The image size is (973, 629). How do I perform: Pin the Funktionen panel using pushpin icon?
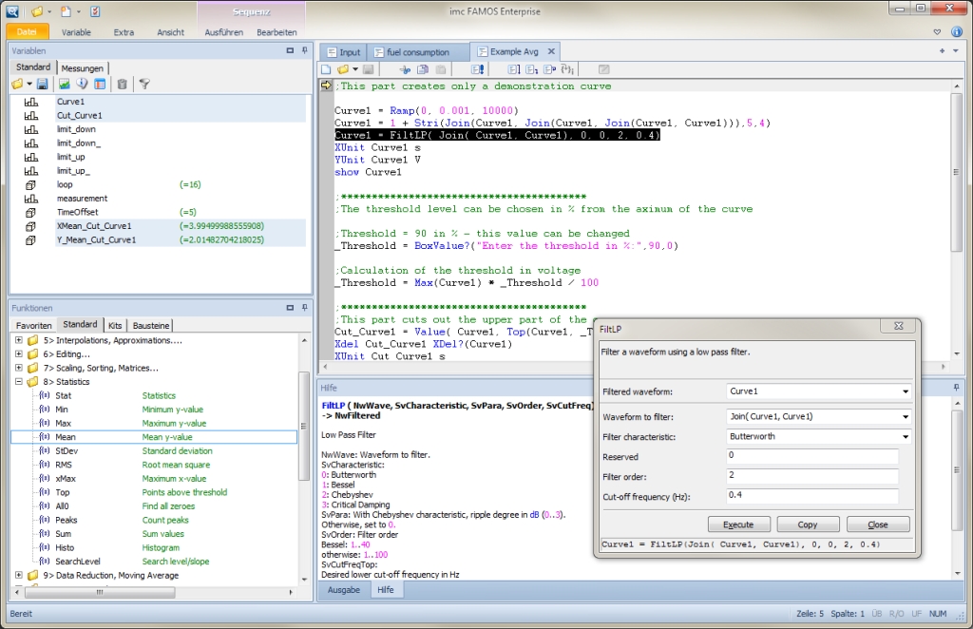(x=304, y=308)
